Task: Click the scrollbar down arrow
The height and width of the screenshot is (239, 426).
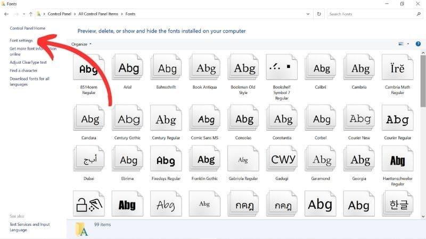Action: point(423,216)
